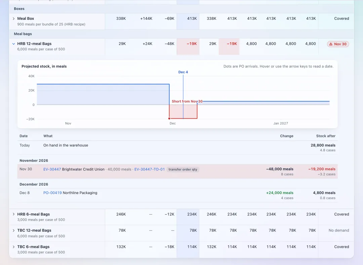Expand the TBC 6-meal Bags row

pos(14,247)
